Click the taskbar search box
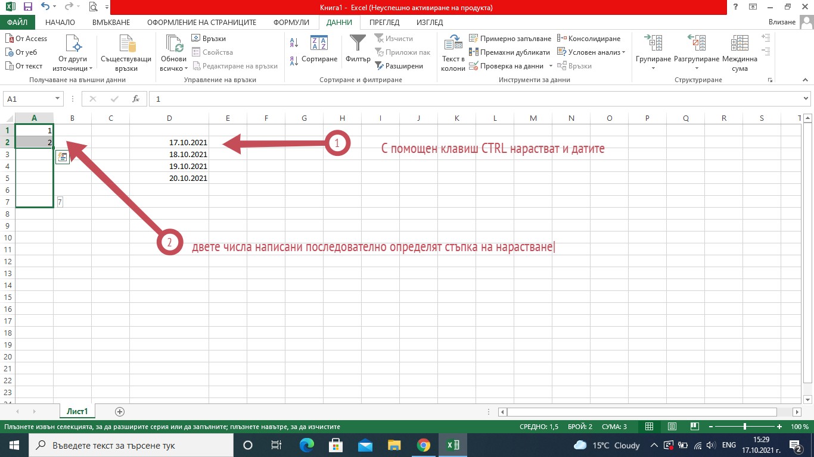Image resolution: width=814 pixels, height=457 pixels. point(130,445)
